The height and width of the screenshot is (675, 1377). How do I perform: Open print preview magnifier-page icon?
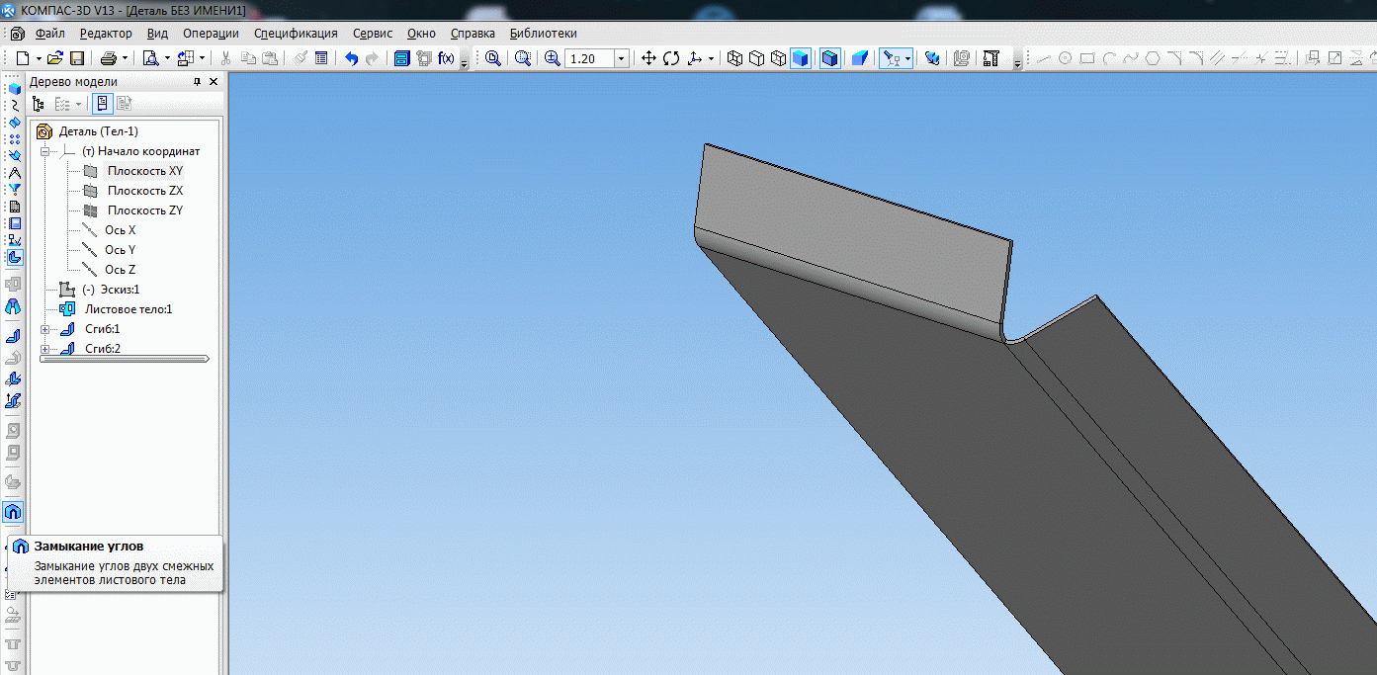[151, 58]
